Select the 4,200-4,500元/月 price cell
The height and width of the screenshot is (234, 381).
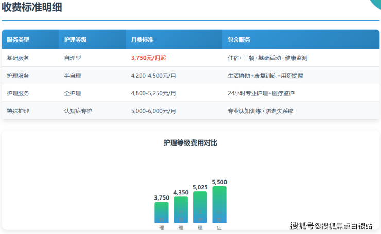[153, 76]
